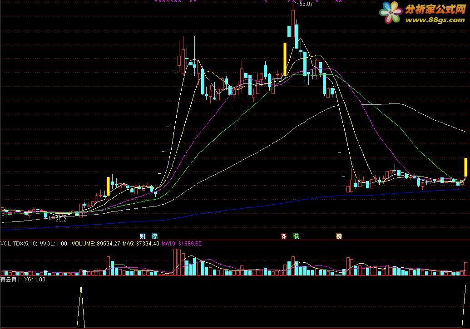Click the 25.21 low price label
470x329 pixels.
[x=62, y=219]
